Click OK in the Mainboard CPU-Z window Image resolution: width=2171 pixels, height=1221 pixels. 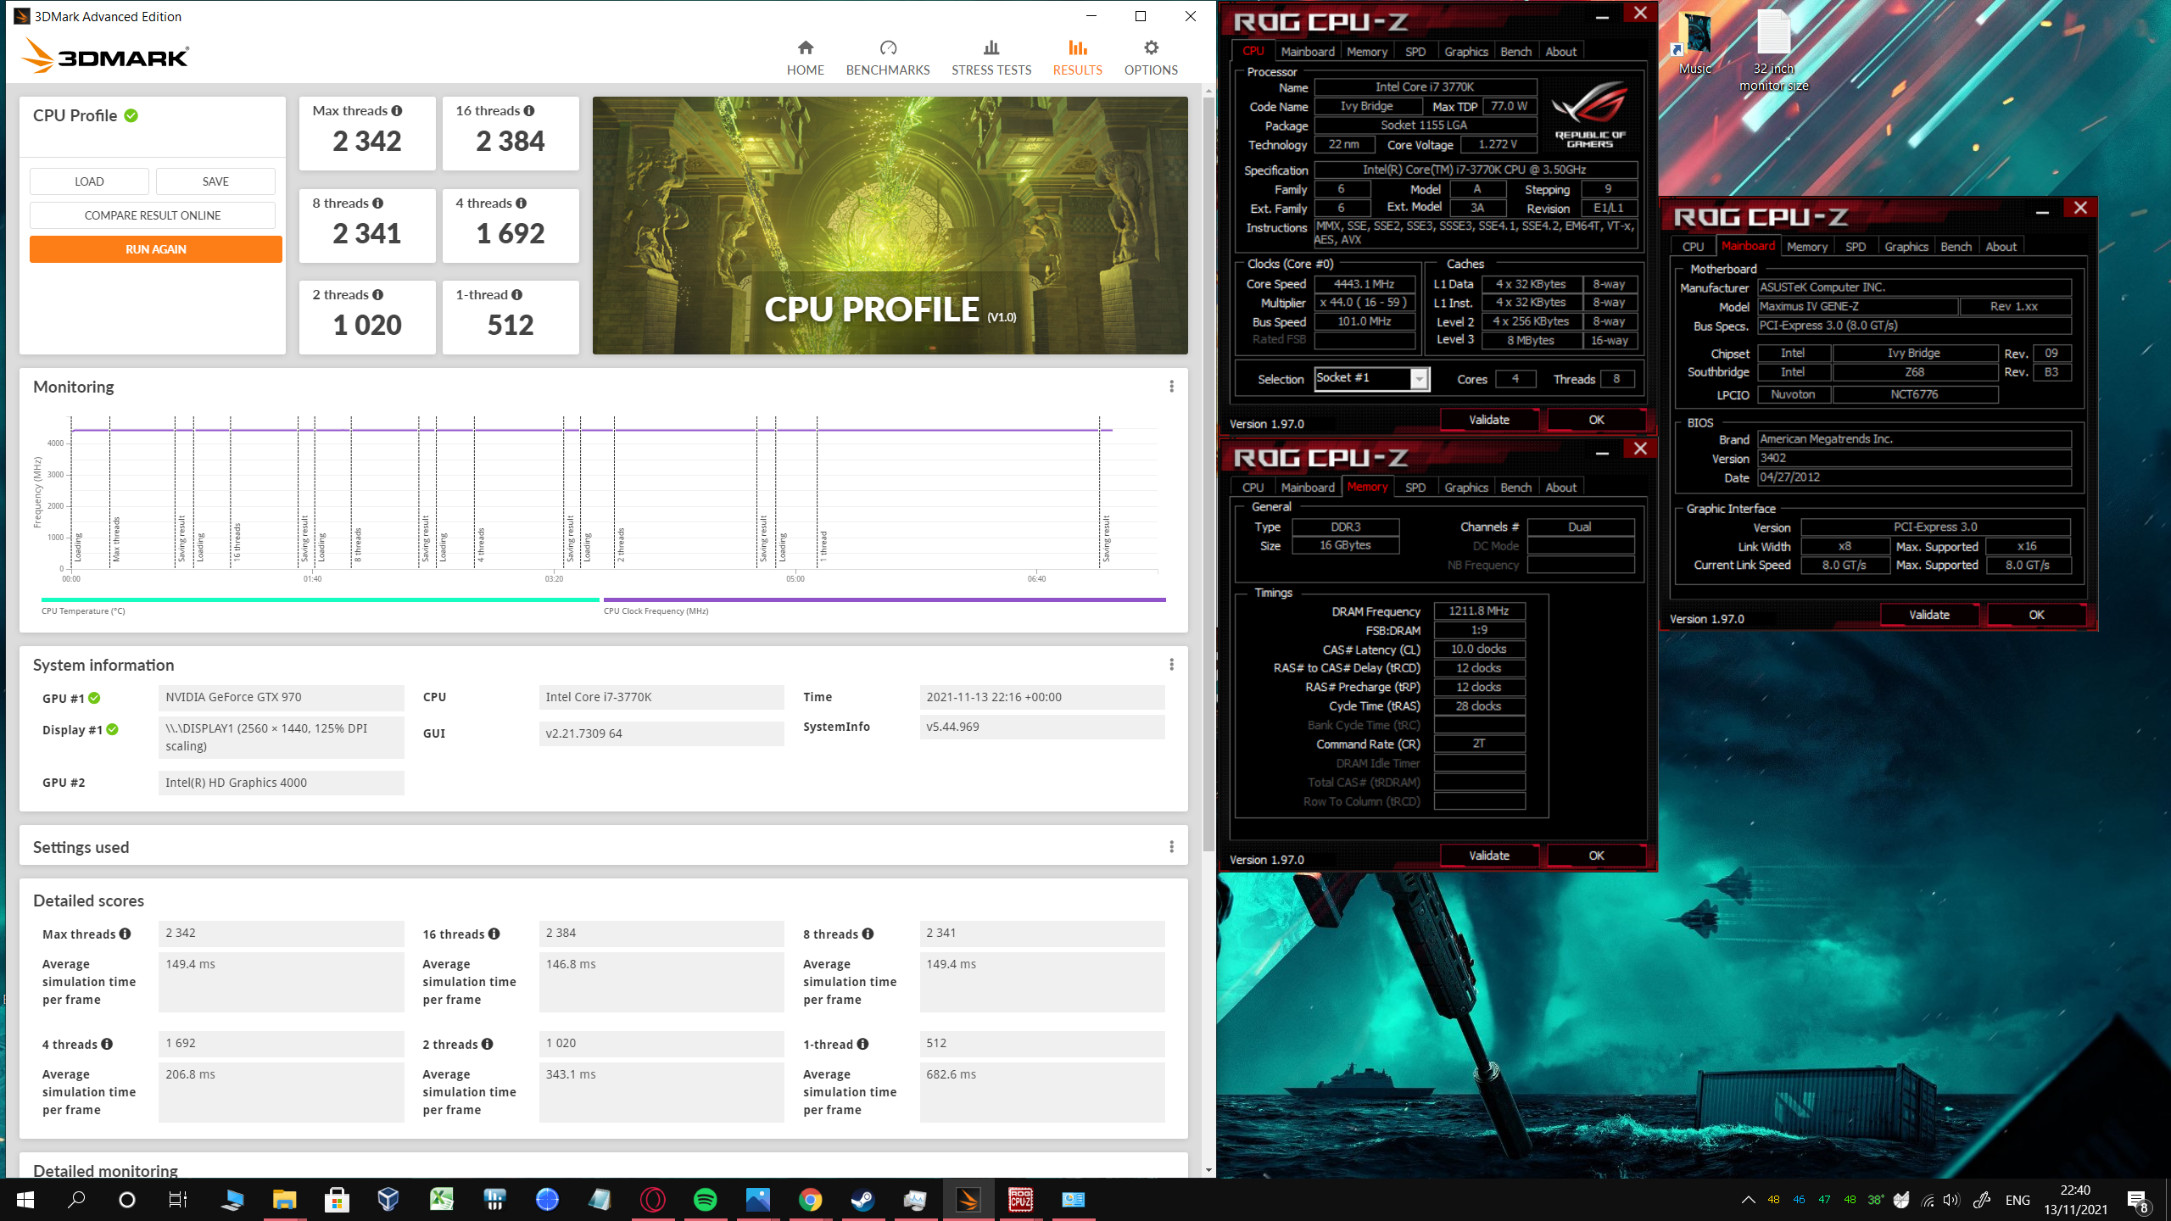click(x=2036, y=615)
